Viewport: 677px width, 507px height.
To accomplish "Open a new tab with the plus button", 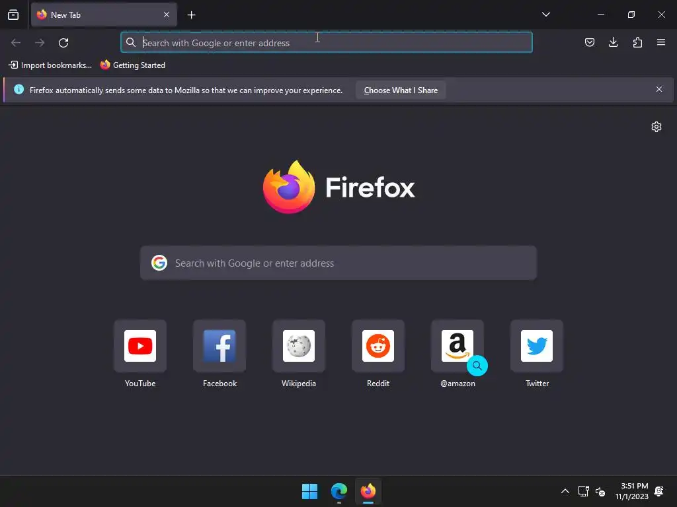I will 191,15.
